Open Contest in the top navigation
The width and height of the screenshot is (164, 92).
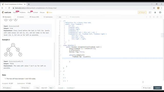[x=35, y=13]
